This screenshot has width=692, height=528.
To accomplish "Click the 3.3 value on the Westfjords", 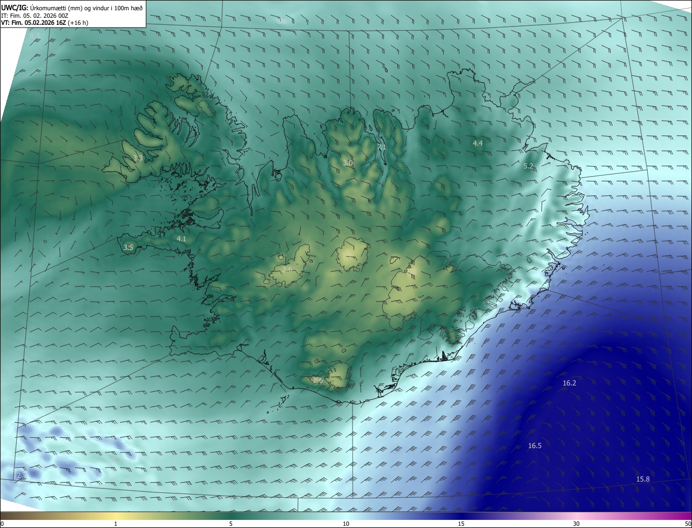I will [138, 158].
